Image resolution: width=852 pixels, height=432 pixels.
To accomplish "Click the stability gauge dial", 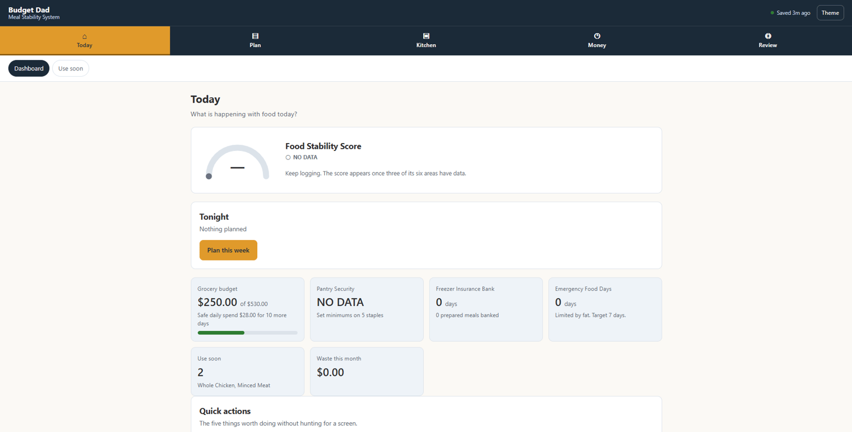I will tap(237, 162).
